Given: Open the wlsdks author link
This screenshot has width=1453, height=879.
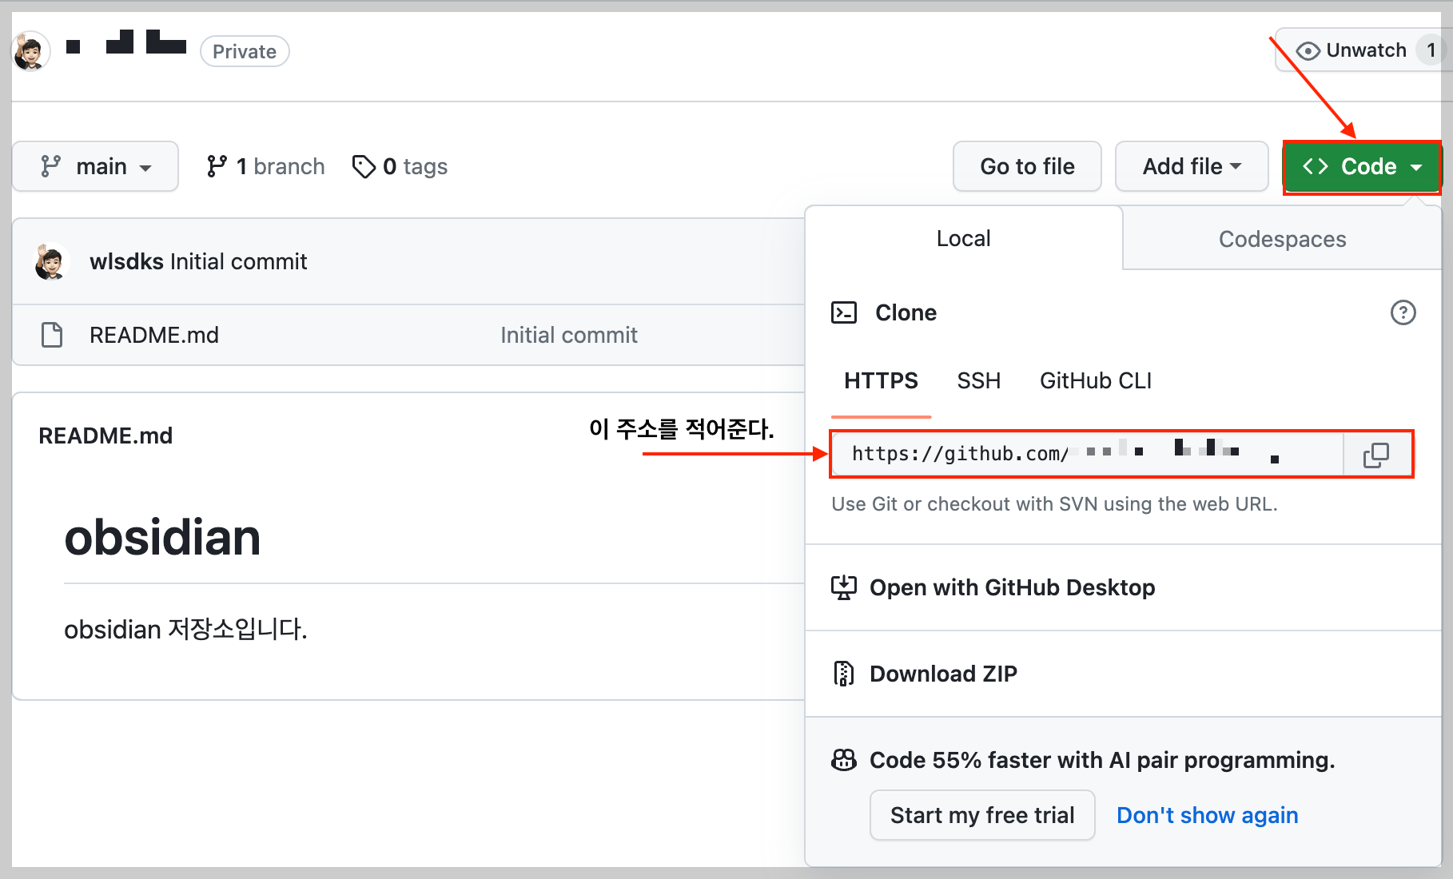Looking at the screenshot, I should pyautogui.click(x=126, y=261).
